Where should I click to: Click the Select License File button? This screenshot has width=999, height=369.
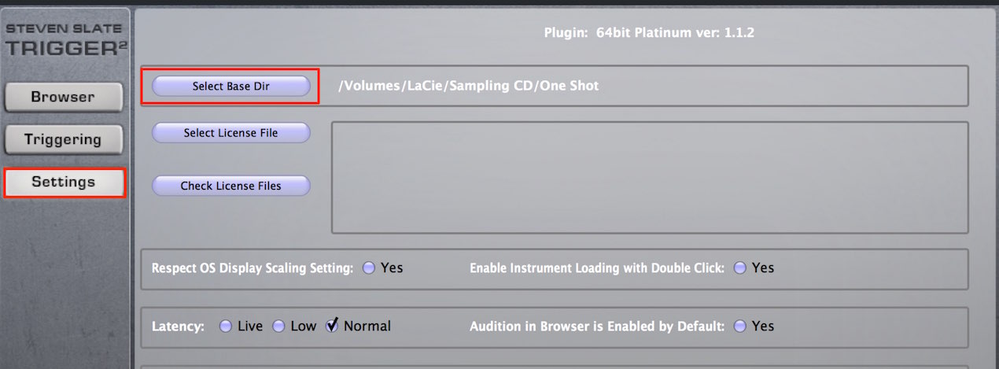[x=230, y=133]
